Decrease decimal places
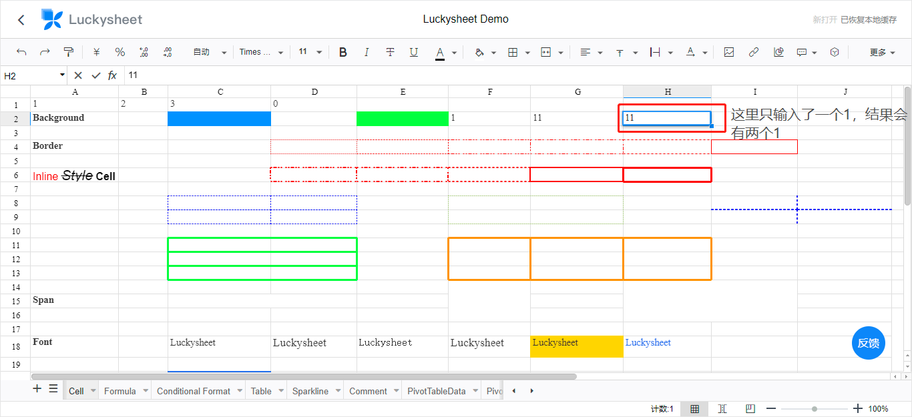912x417 pixels. (x=144, y=52)
